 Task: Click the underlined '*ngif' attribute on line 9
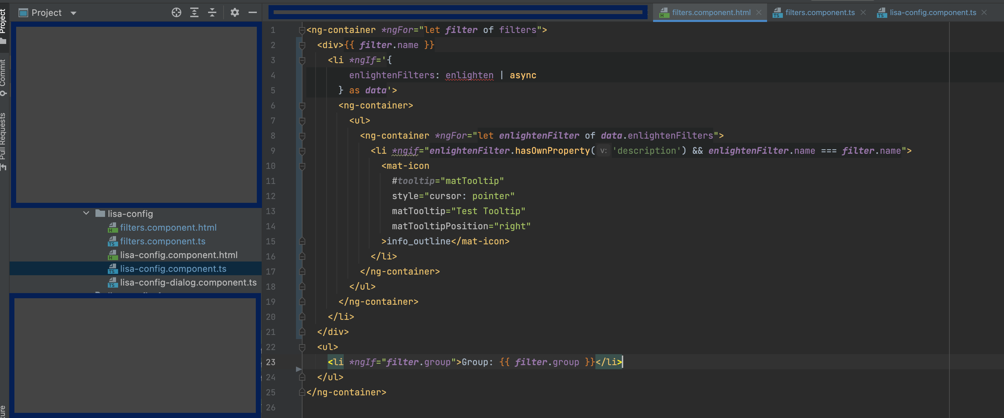point(405,151)
